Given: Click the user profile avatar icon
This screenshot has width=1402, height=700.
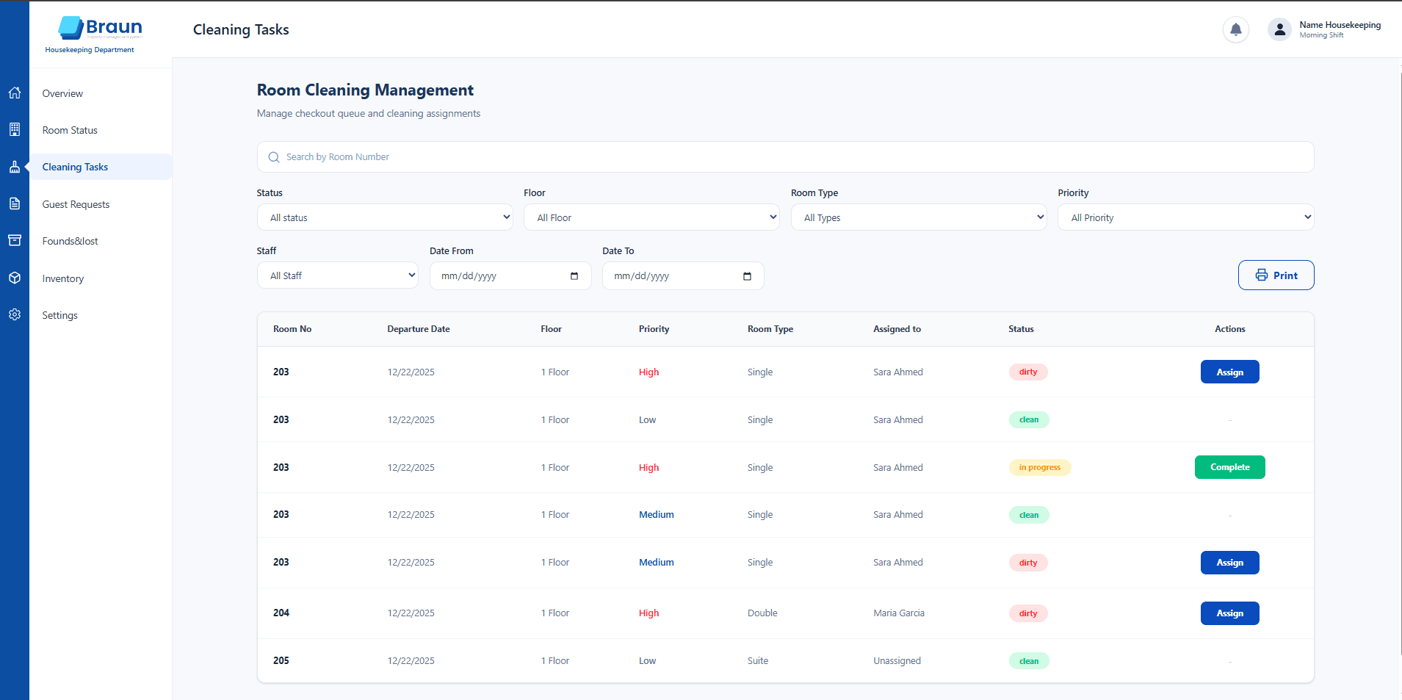Looking at the screenshot, I should tap(1279, 29).
